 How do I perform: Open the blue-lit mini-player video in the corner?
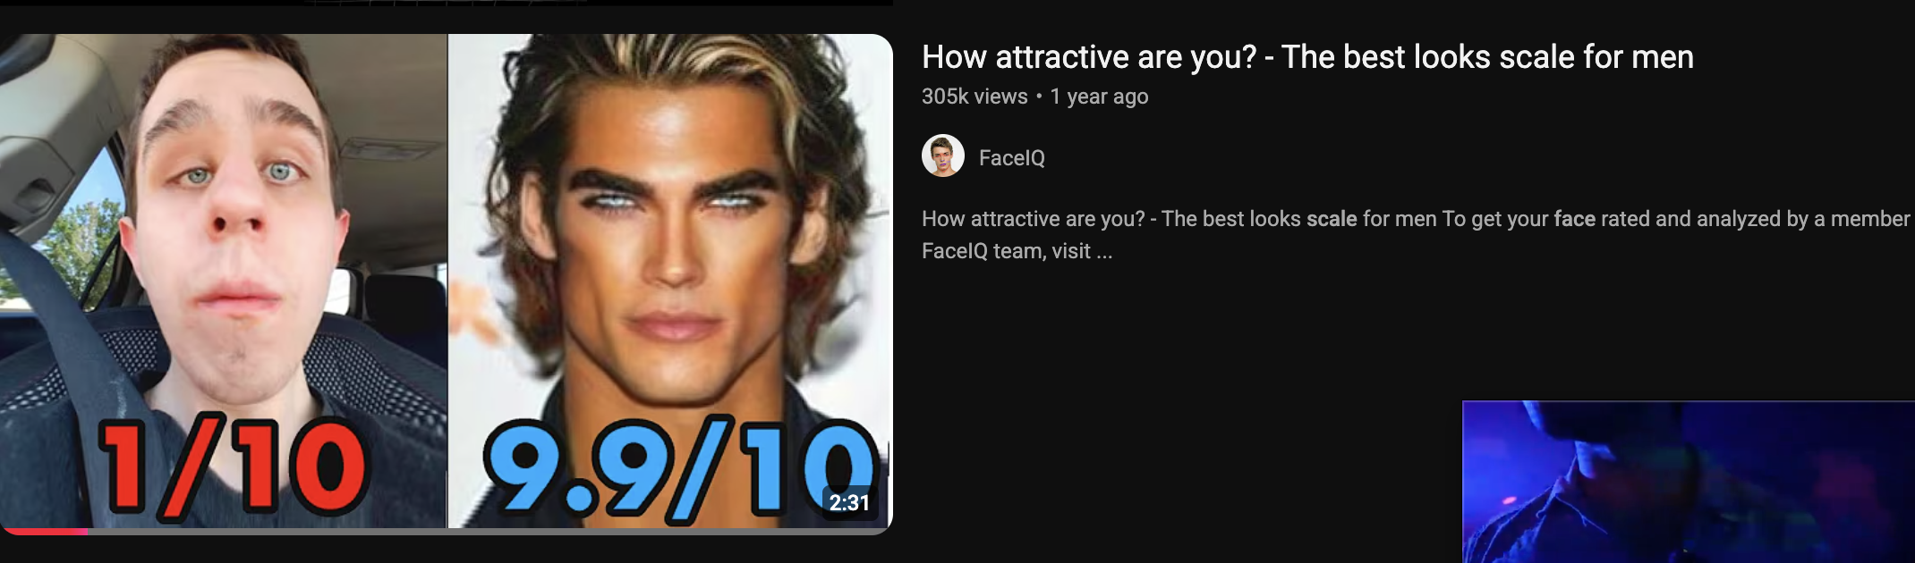click(x=1688, y=482)
